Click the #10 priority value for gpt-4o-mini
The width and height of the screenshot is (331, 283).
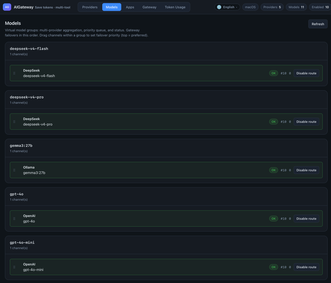pyautogui.click(x=283, y=267)
